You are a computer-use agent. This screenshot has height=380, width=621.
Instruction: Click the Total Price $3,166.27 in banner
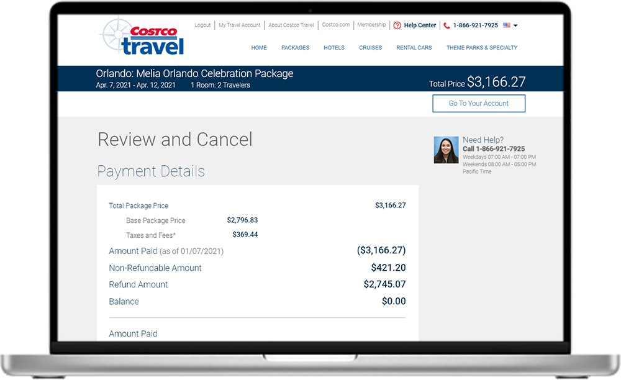click(477, 82)
